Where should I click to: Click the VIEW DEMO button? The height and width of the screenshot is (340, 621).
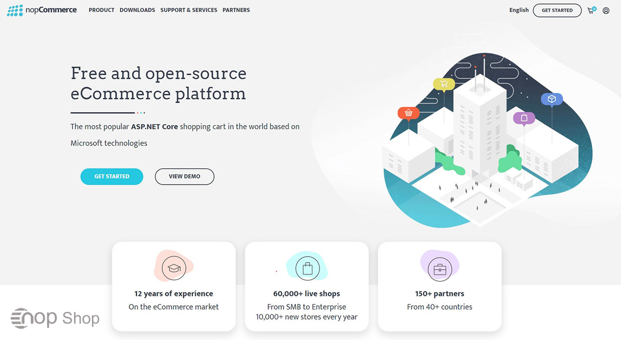(x=184, y=177)
